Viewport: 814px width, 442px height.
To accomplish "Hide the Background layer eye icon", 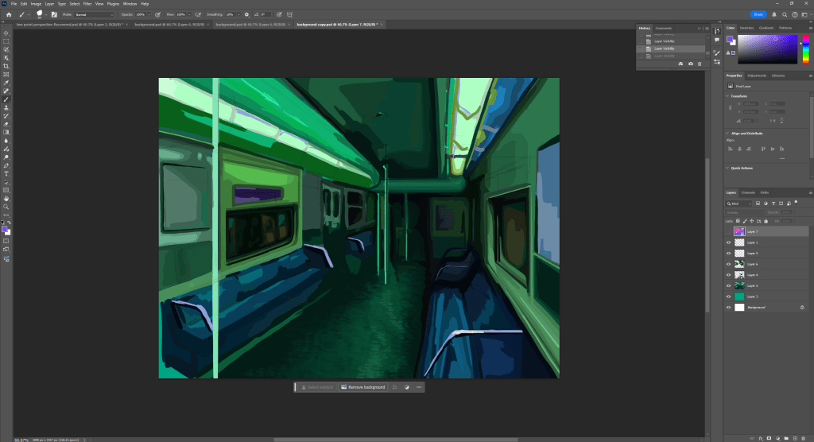I will (x=729, y=307).
